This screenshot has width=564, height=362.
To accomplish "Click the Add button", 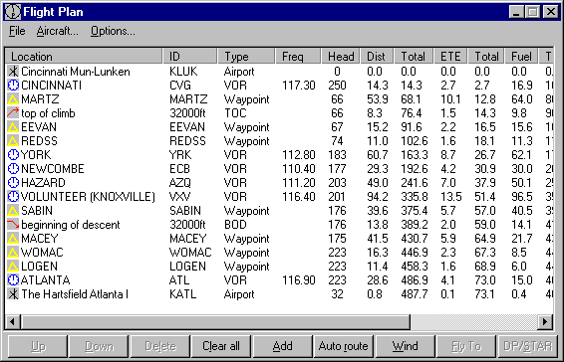I will [x=282, y=346].
